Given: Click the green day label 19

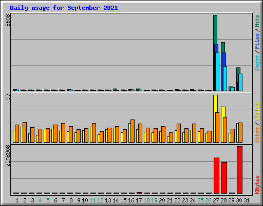Looking at the screenshot, I should 154,200.
